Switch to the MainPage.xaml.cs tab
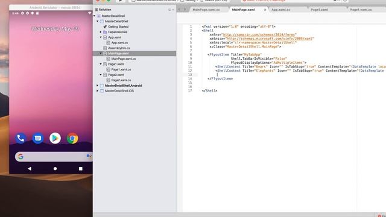The height and width of the screenshot is (217, 386). click(x=206, y=10)
